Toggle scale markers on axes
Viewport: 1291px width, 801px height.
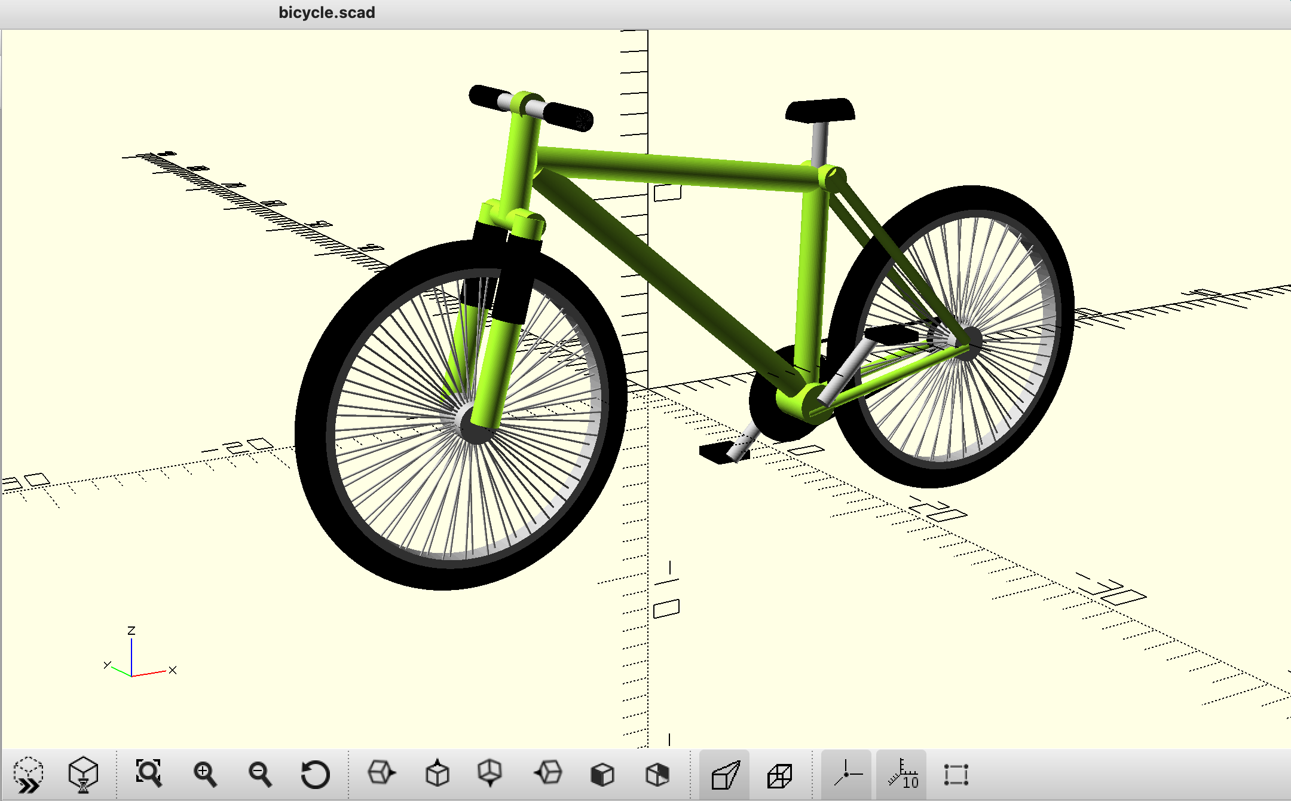[903, 775]
